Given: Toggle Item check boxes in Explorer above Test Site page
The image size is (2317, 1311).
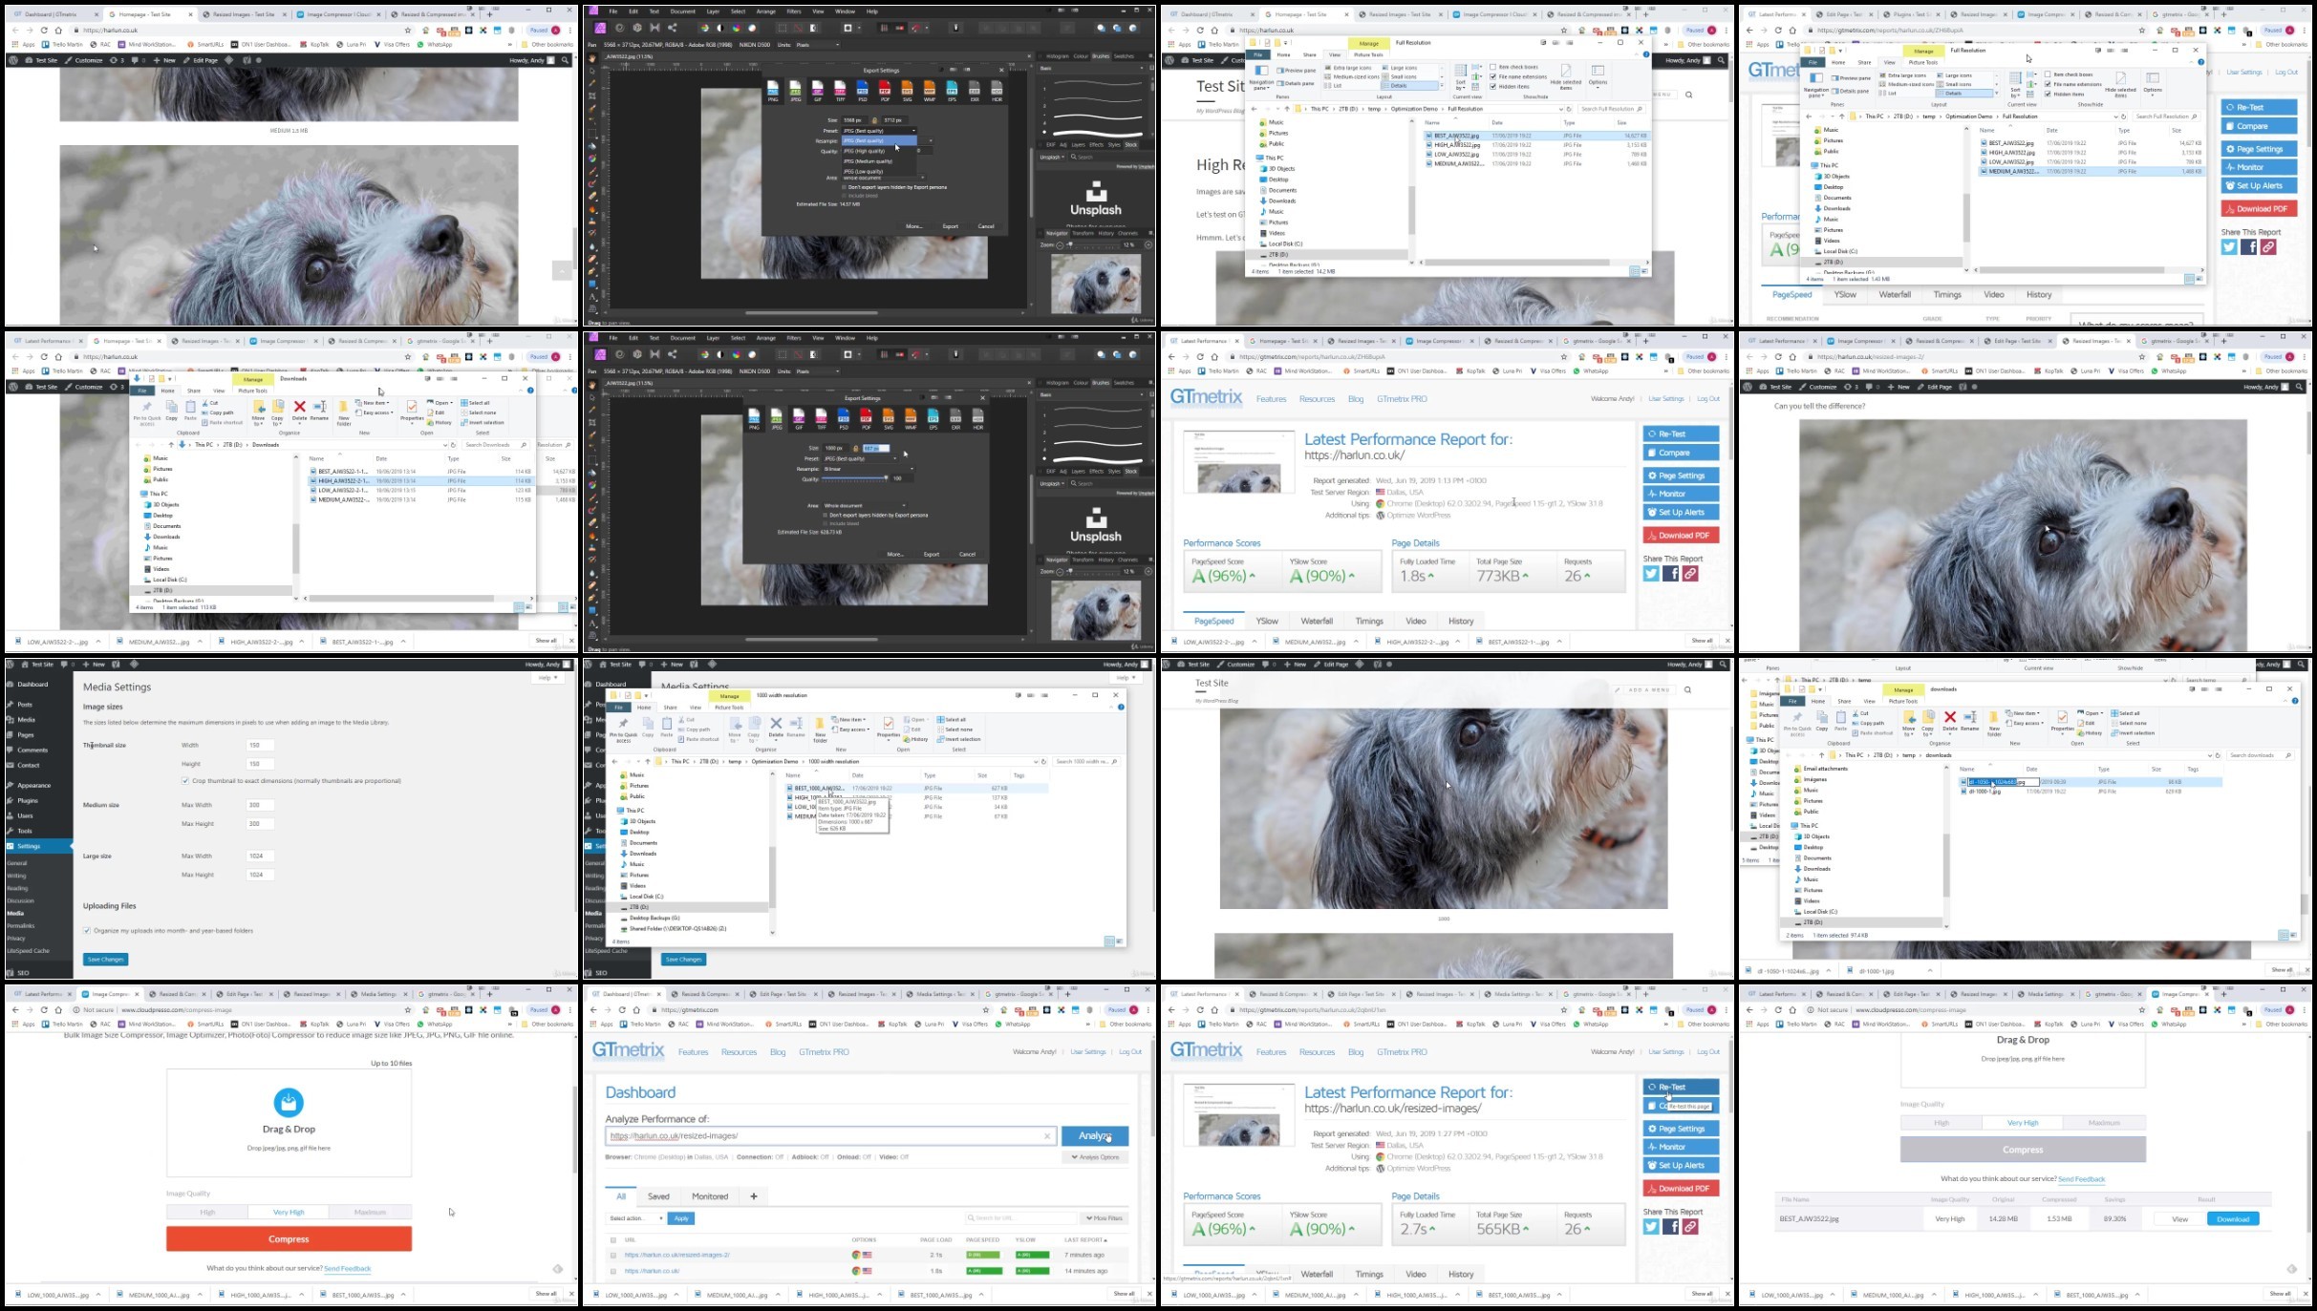Looking at the screenshot, I should tap(1493, 68).
